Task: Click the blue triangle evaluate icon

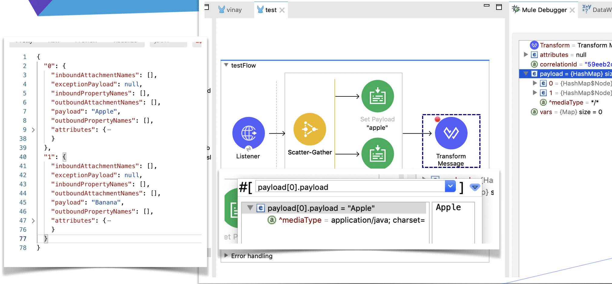Action: [x=475, y=187]
